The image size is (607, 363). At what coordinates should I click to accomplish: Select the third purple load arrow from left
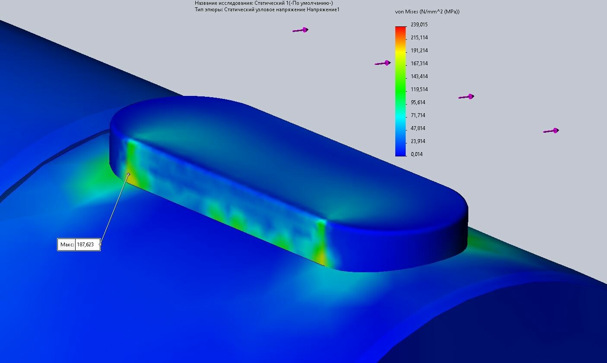(x=466, y=97)
